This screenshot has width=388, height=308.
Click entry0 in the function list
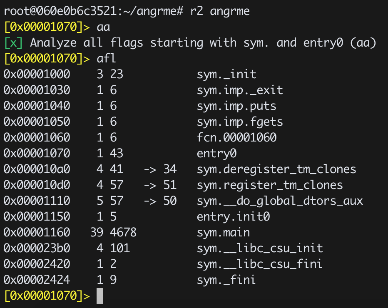216,154
